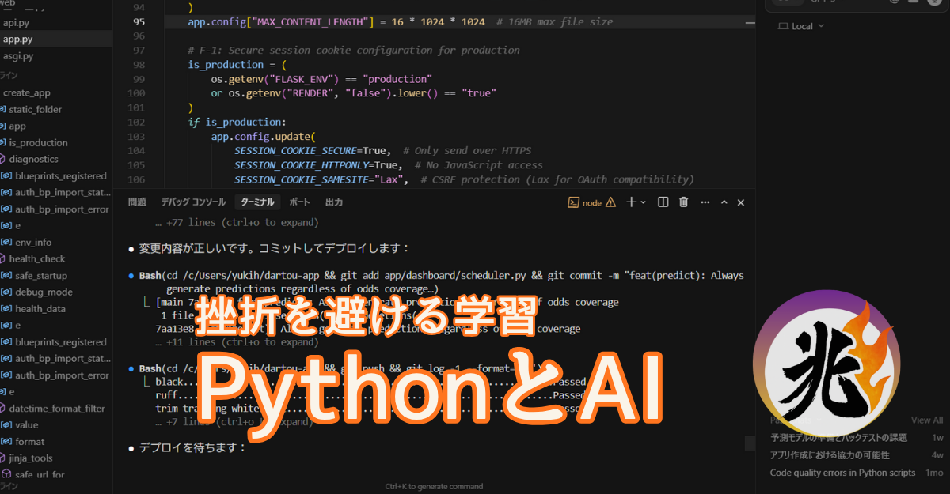Maximize terminal panel with the up chevron
Screen dimensions: 950x494
724,202
